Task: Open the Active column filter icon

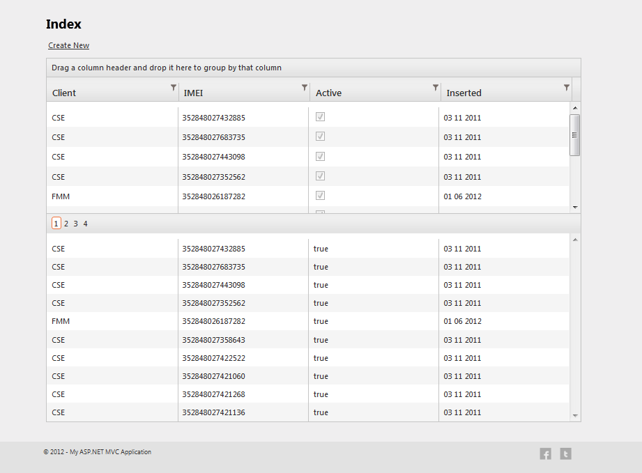Action: coord(436,88)
